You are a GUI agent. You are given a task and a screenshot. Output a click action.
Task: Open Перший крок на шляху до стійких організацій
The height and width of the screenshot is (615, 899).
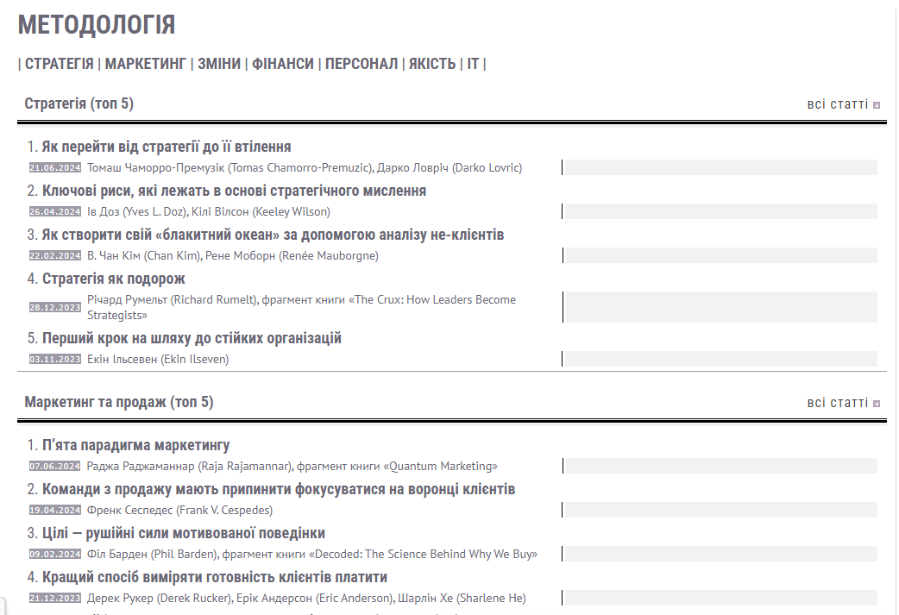(x=192, y=338)
